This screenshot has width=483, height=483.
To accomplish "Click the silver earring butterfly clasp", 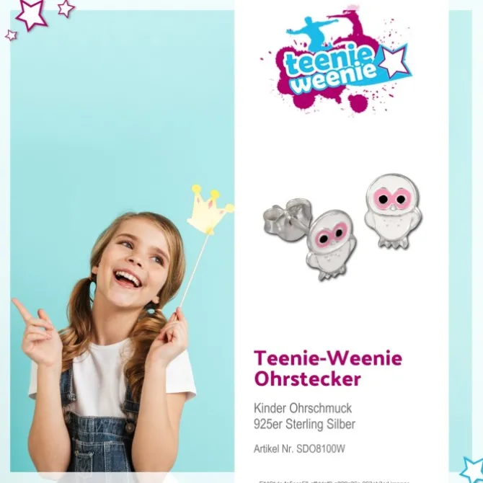I will pyautogui.click(x=287, y=219).
